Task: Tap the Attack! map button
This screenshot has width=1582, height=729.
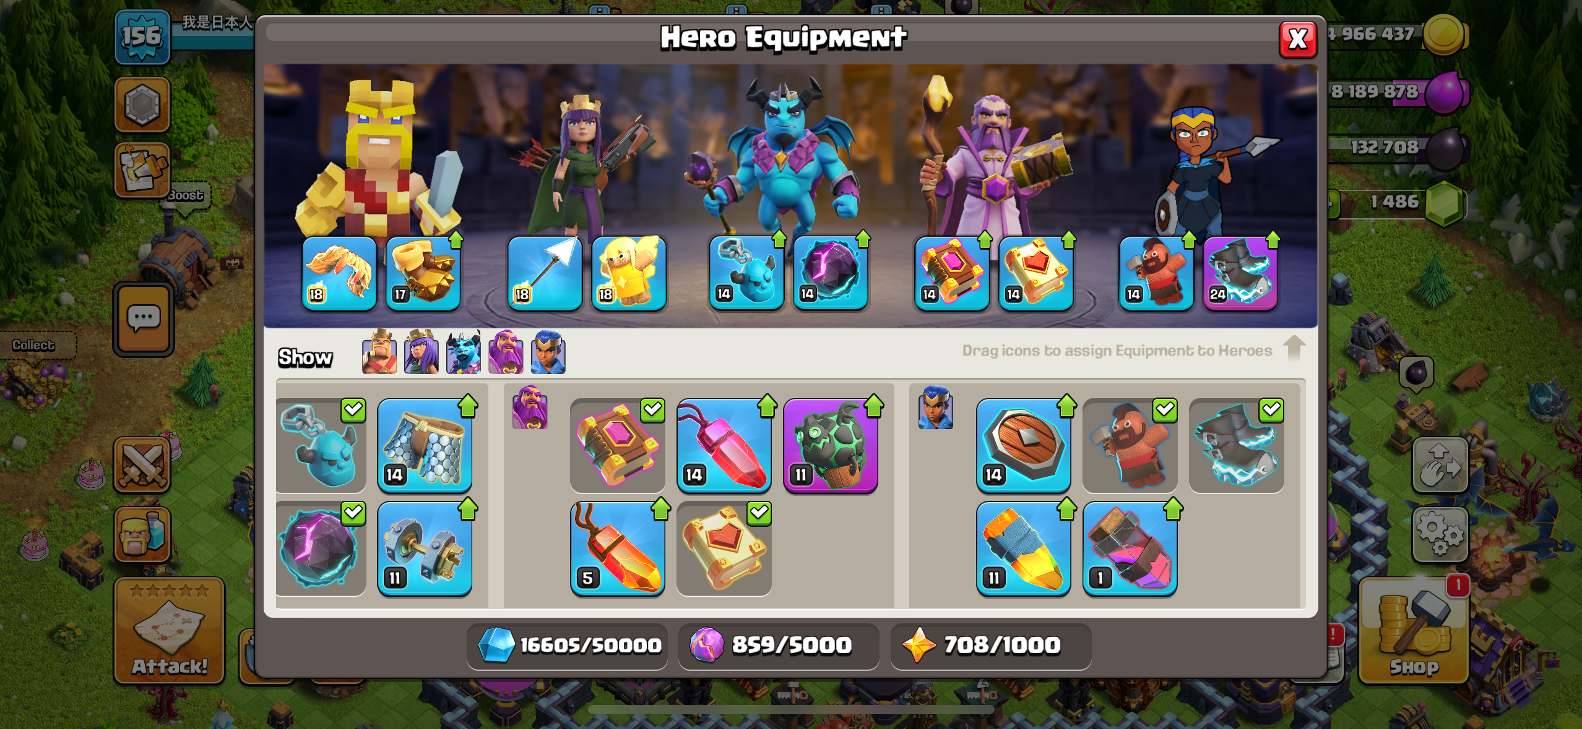Action: (169, 631)
